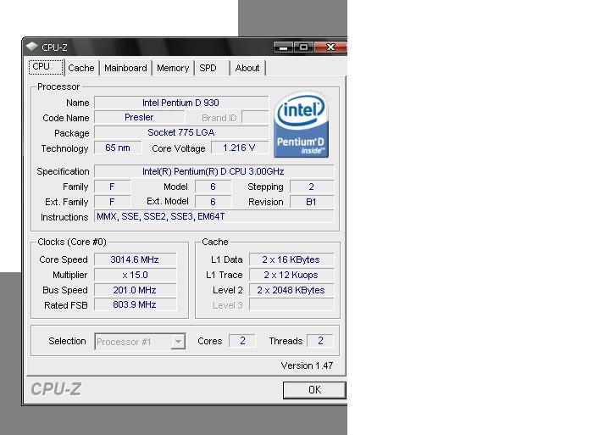
Task: Minimize the CPU-Z window
Action: coord(283,47)
